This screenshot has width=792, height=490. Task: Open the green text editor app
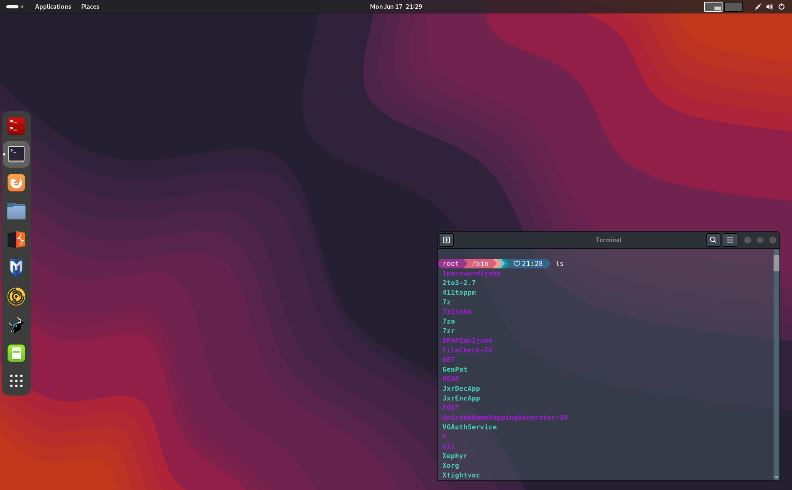tap(16, 353)
